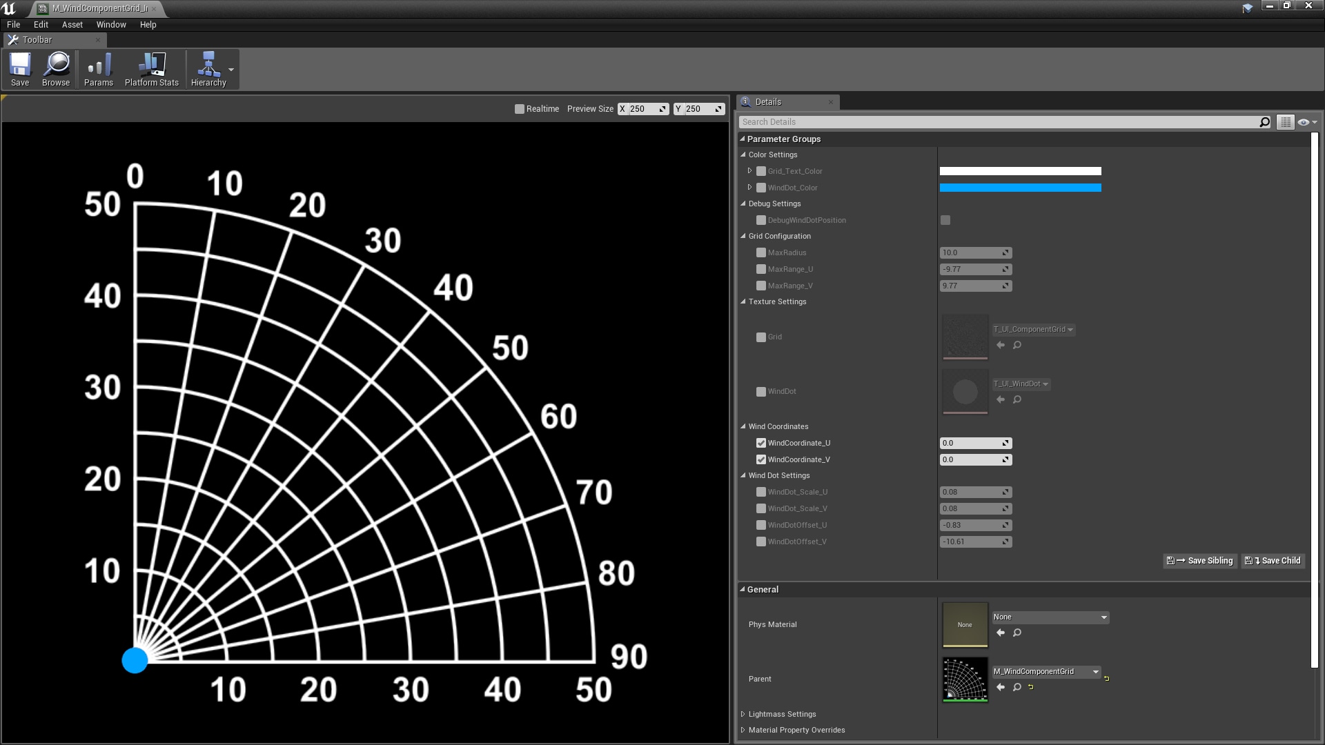1325x745 pixels.
Task: Select the Asset menu
Action: 72,24
